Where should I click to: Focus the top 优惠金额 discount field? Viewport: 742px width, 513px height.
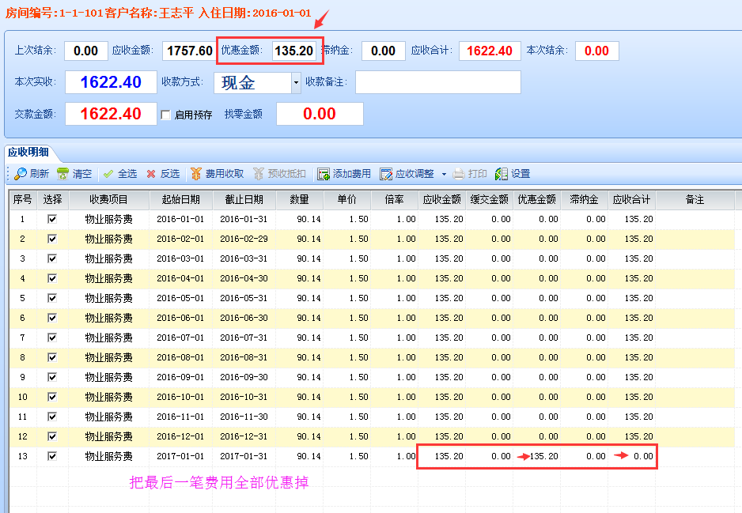click(293, 51)
